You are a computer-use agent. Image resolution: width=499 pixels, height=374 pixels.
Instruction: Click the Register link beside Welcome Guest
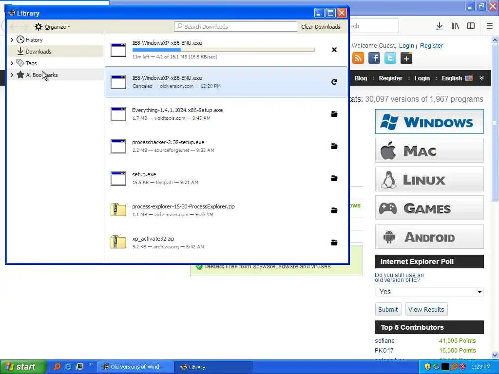click(431, 45)
